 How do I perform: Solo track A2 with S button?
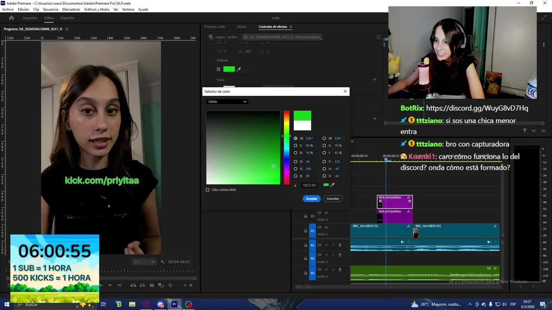[x=333, y=255]
